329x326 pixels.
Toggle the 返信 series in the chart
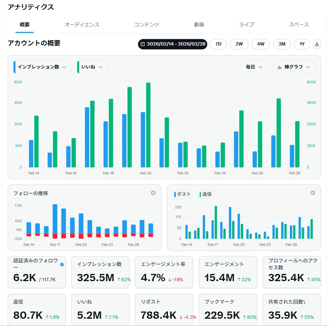(x=206, y=194)
